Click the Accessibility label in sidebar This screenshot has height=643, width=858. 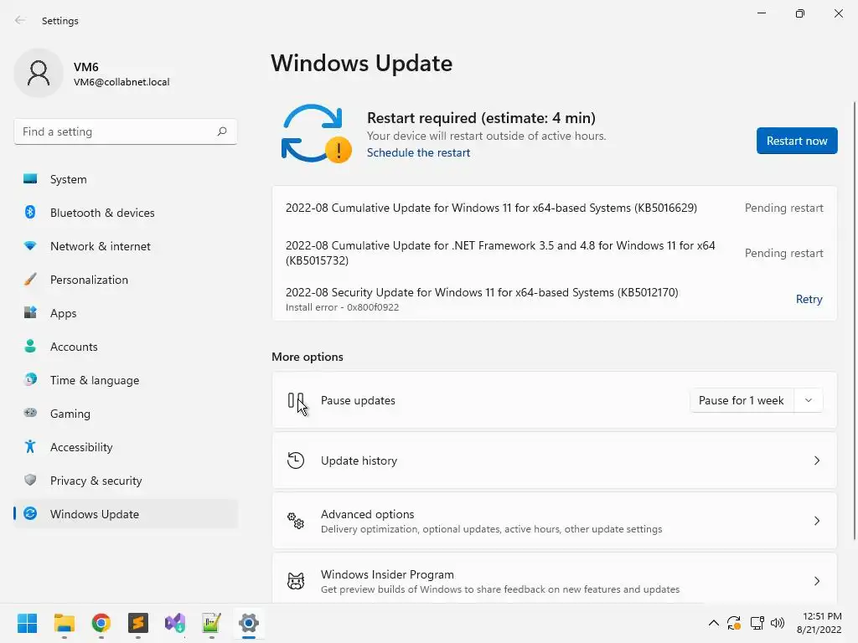(81, 447)
